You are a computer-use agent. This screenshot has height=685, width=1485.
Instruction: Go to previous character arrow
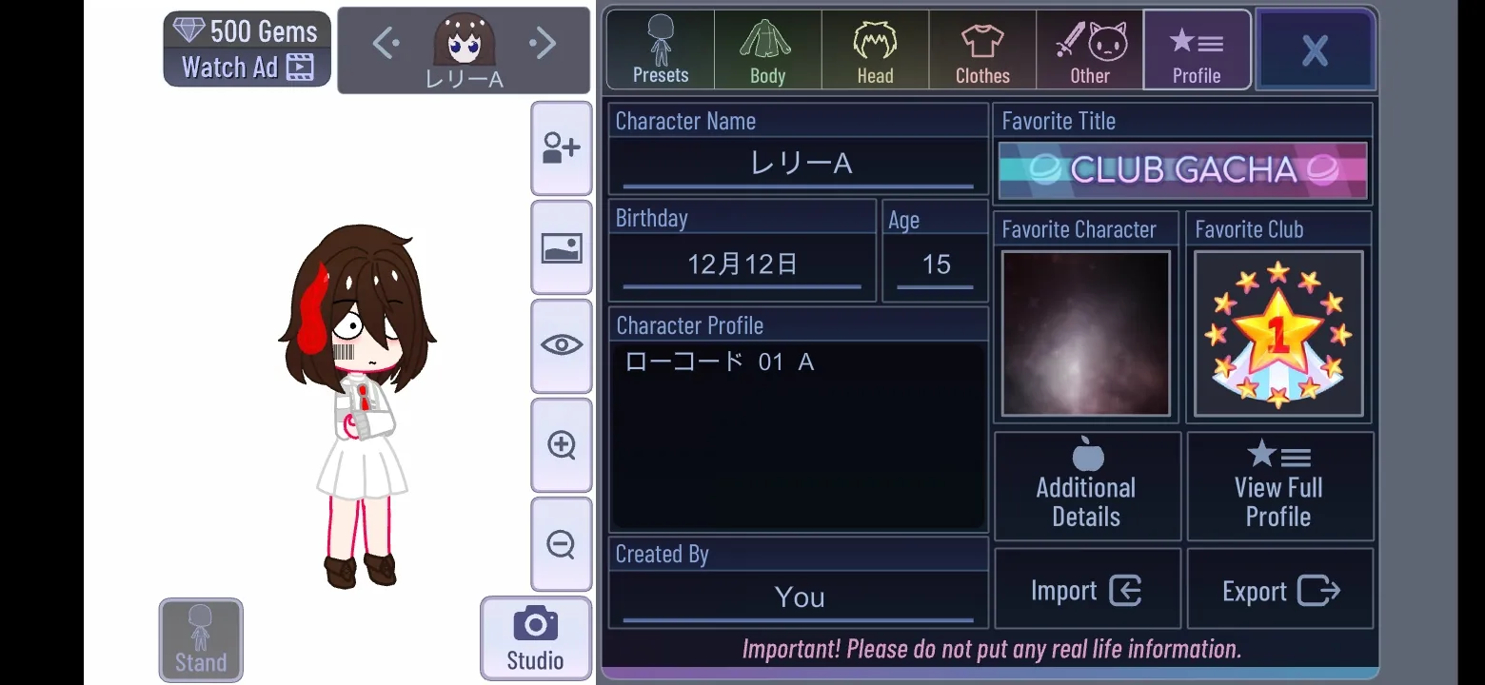(x=385, y=43)
